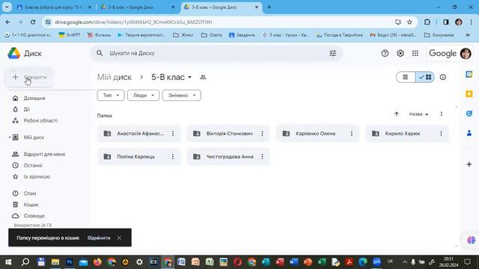Open new browser tab
Image resolution: width=479 pixels, height=269 pixels.
click(x=269, y=7)
